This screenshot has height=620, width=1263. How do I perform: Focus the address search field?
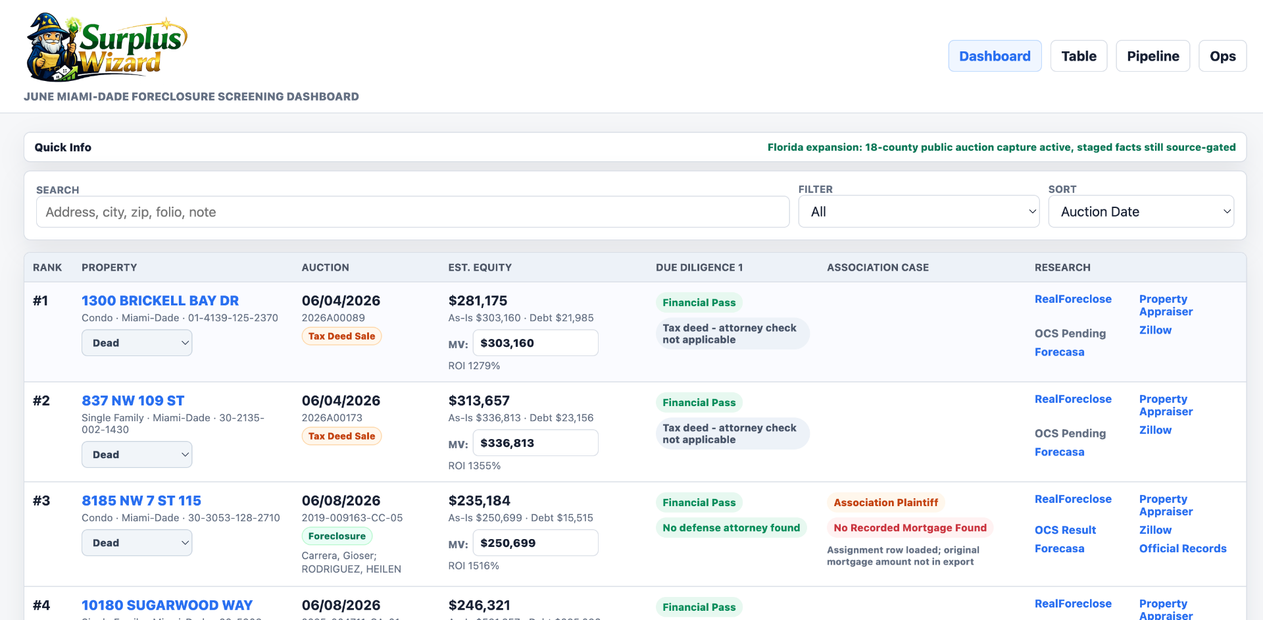(412, 212)
